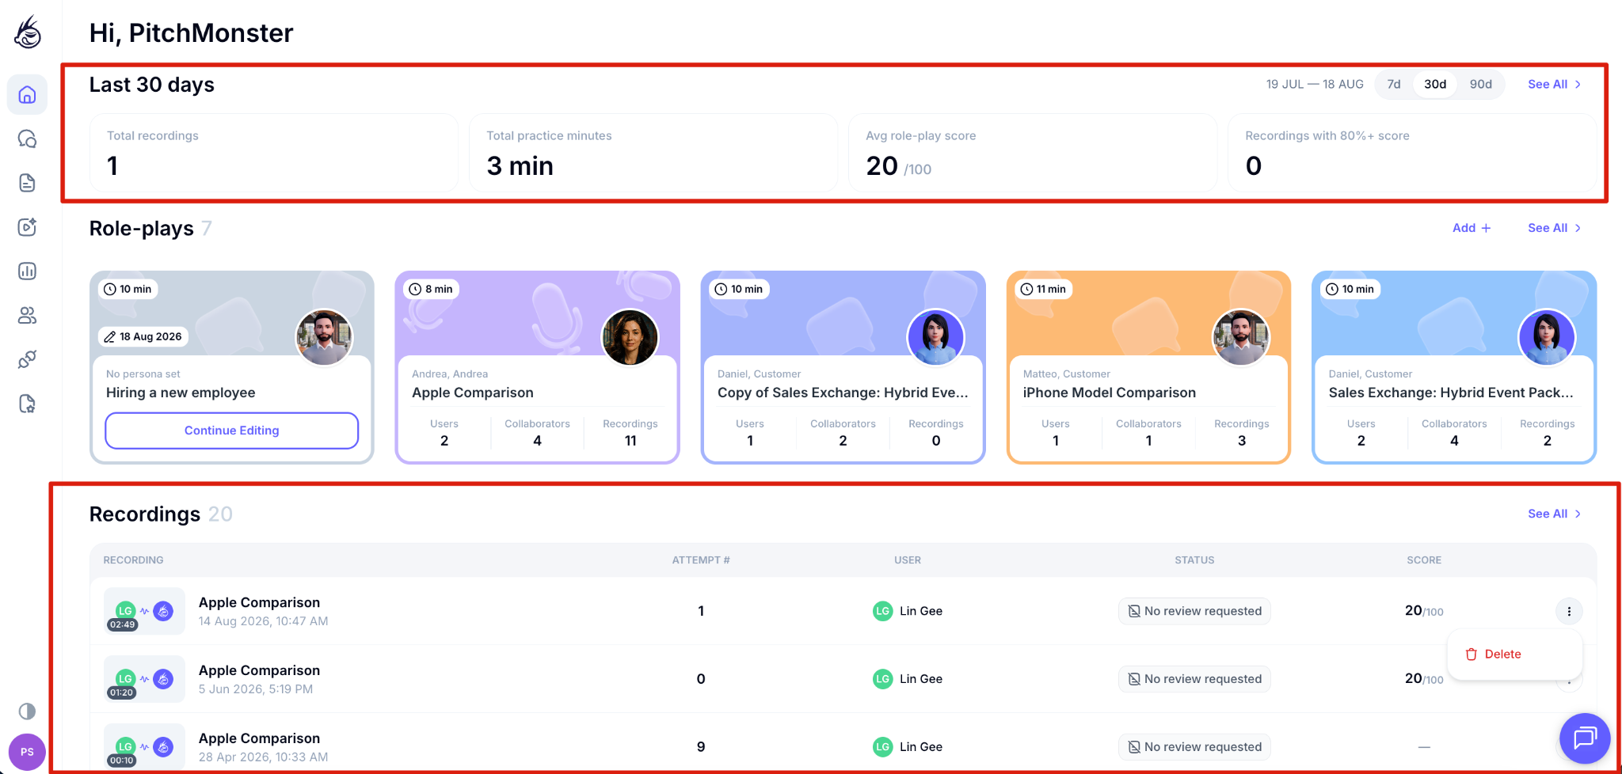Screen dimensions: 1622x774
Task: Toggle the dark mode contrast icon
Action: [27, 711]
